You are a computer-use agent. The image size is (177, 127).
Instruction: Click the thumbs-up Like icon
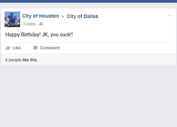pos(8,48)
